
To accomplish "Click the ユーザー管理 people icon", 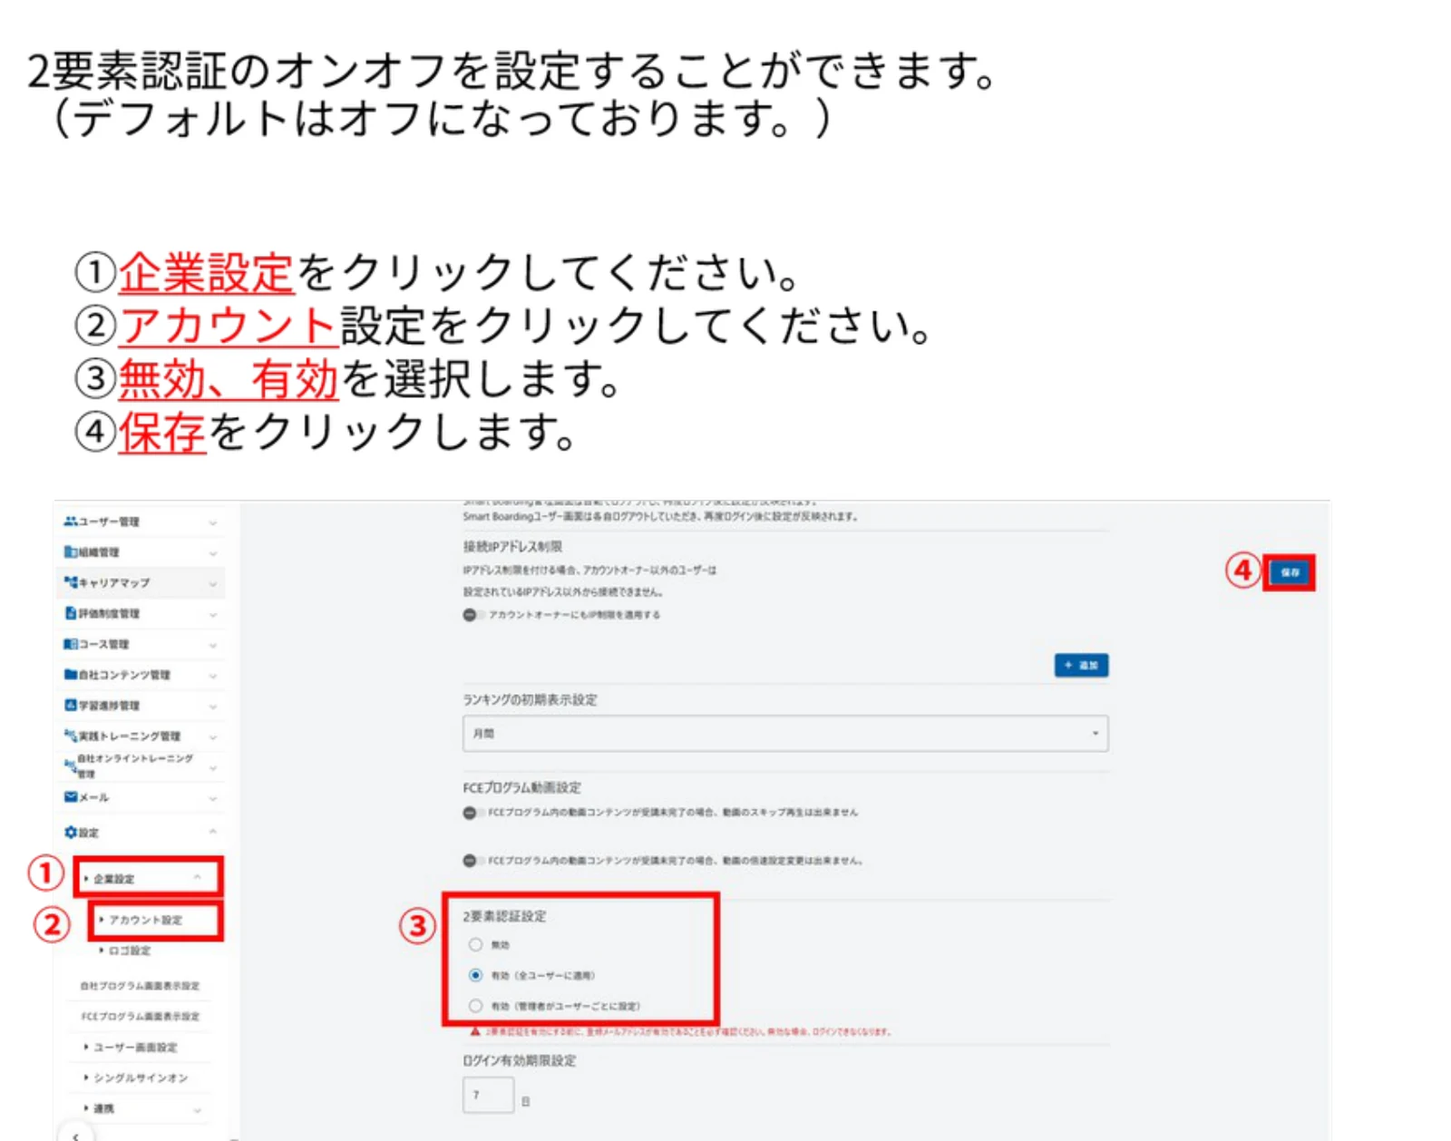I will tap(71, 522).
